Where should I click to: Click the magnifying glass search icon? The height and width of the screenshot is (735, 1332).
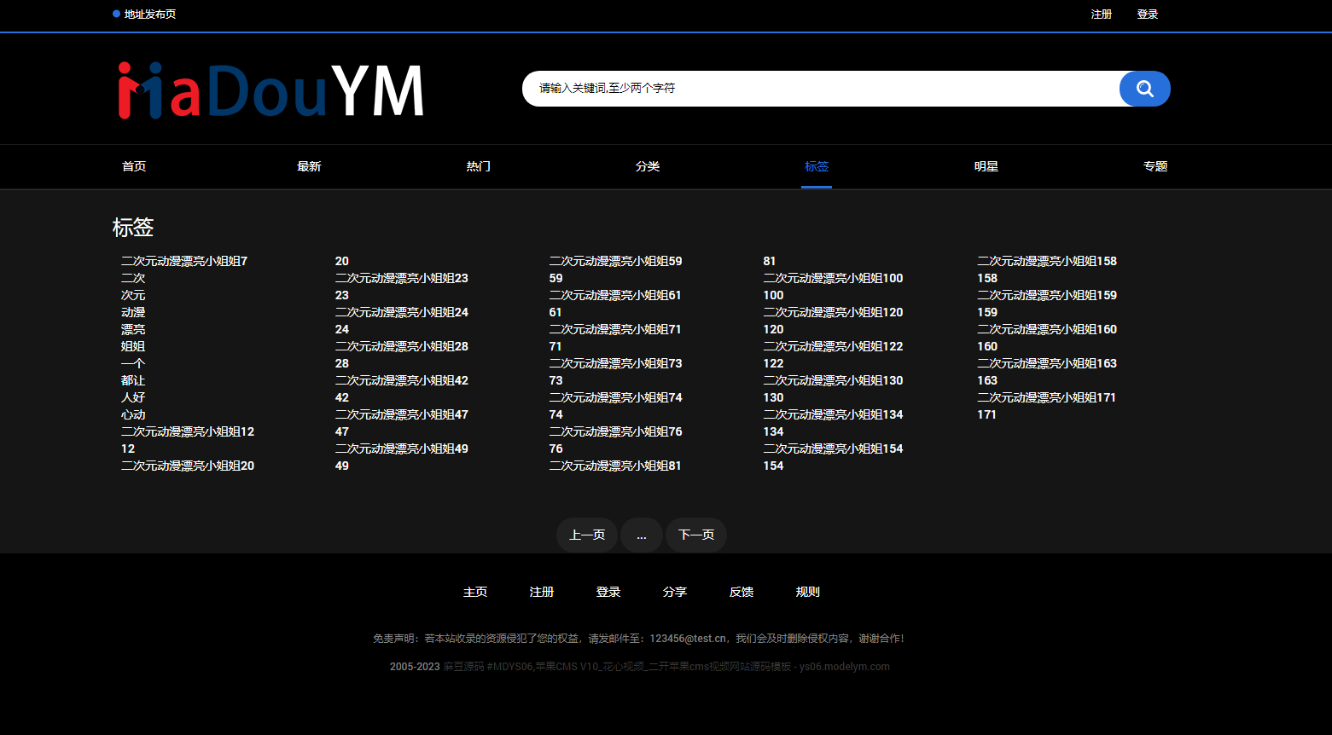tap(1144, 88)
